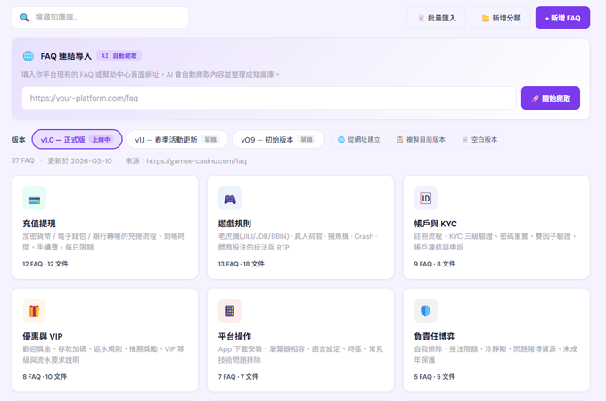Switch to v1.1 春季活動更新 draft
The width and height of the screenshot is (606, 401).
(x=176, y=140)
